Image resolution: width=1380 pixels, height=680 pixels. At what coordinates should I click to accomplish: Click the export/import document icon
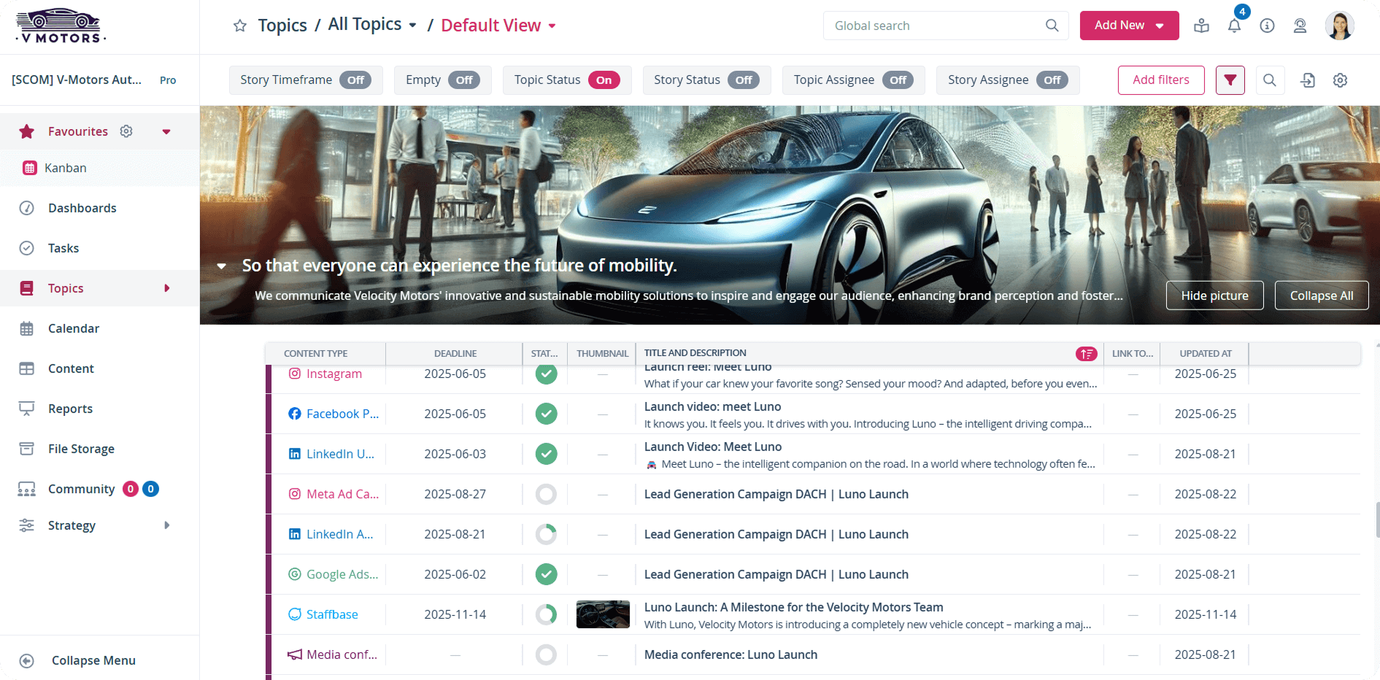[x=1307, y=80]
